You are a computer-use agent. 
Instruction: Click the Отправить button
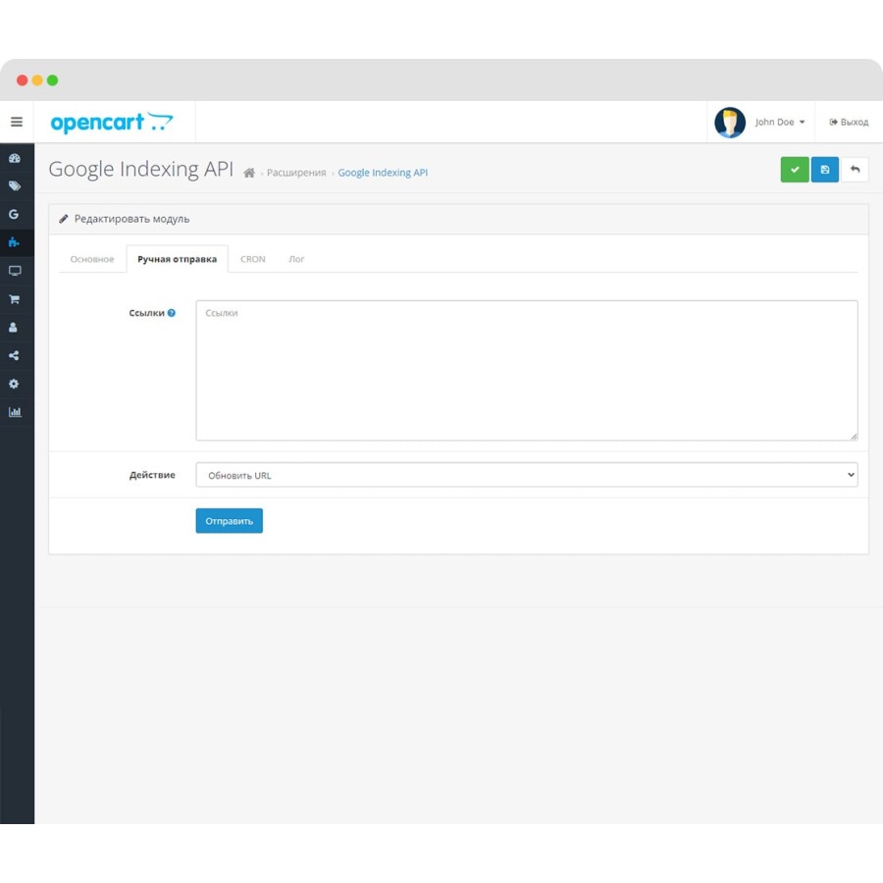[x=230, y=521]
